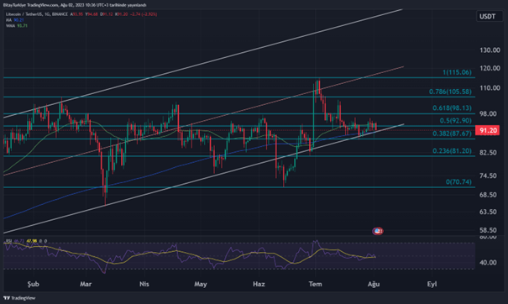This screenshot has width=508, height=304.
Task: Select the RSI indicator legend
Action: [26, 241]
